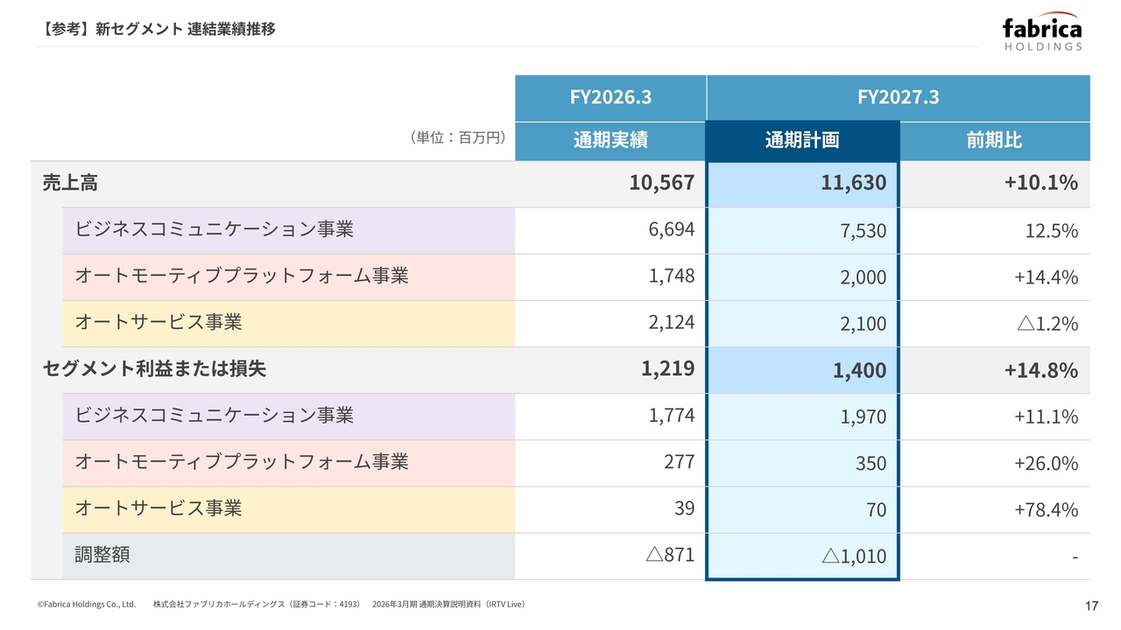Click the page number 17
Viewport: 1121px width, 630px height.
click(x=1090, y=606)
